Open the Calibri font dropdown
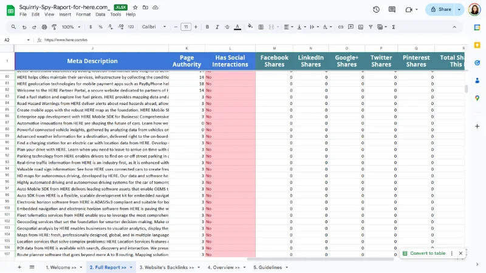The height and width of the screenshot is (273, 486). tap(156, 27)
